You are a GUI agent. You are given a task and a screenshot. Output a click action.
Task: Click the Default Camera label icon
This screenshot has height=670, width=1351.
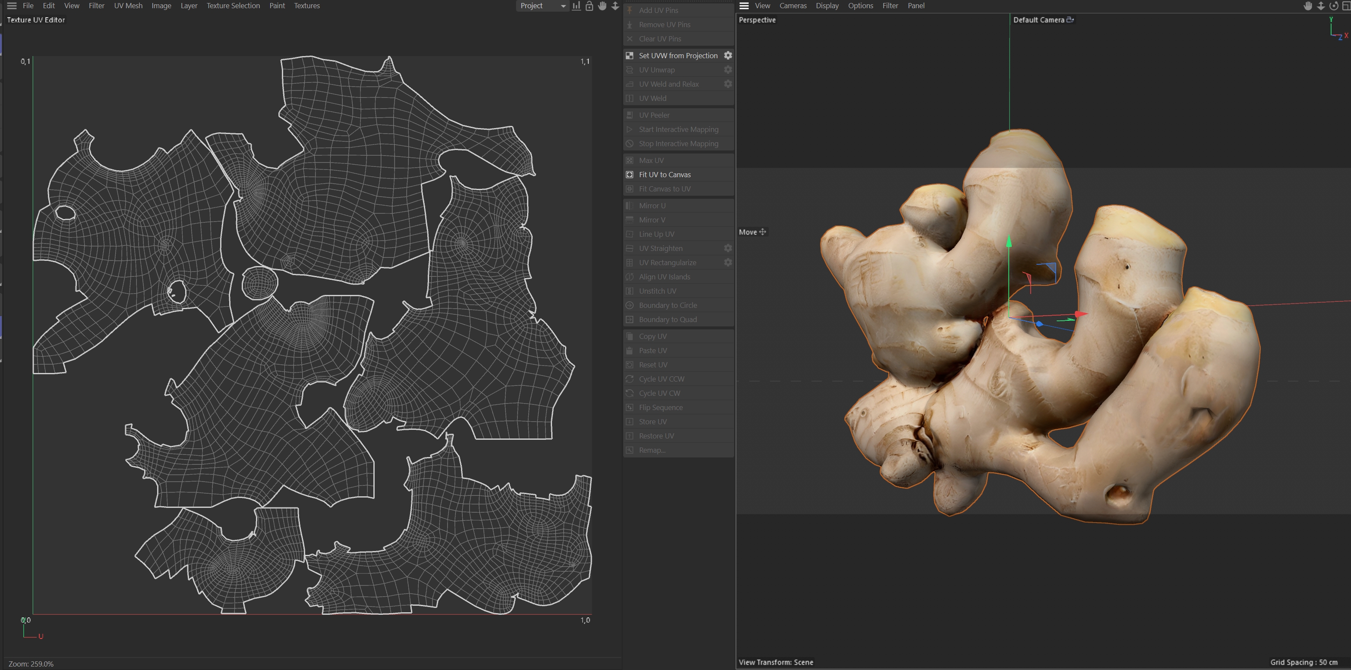coord(1070,20)
